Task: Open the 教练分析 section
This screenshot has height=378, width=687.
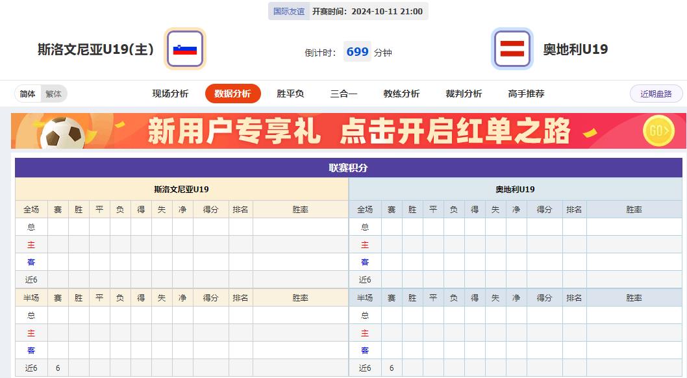Action: click(x=401, y=93)
